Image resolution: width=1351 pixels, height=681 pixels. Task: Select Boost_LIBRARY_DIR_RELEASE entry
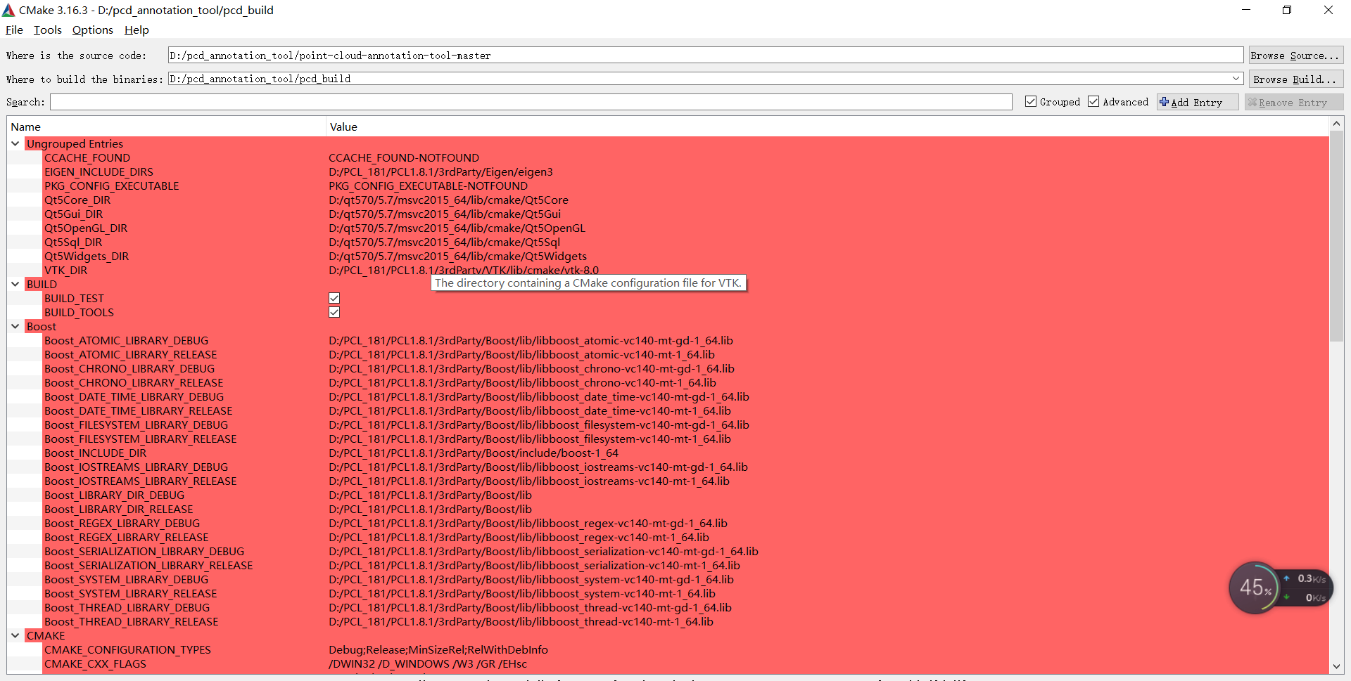(x=118, y=509)
